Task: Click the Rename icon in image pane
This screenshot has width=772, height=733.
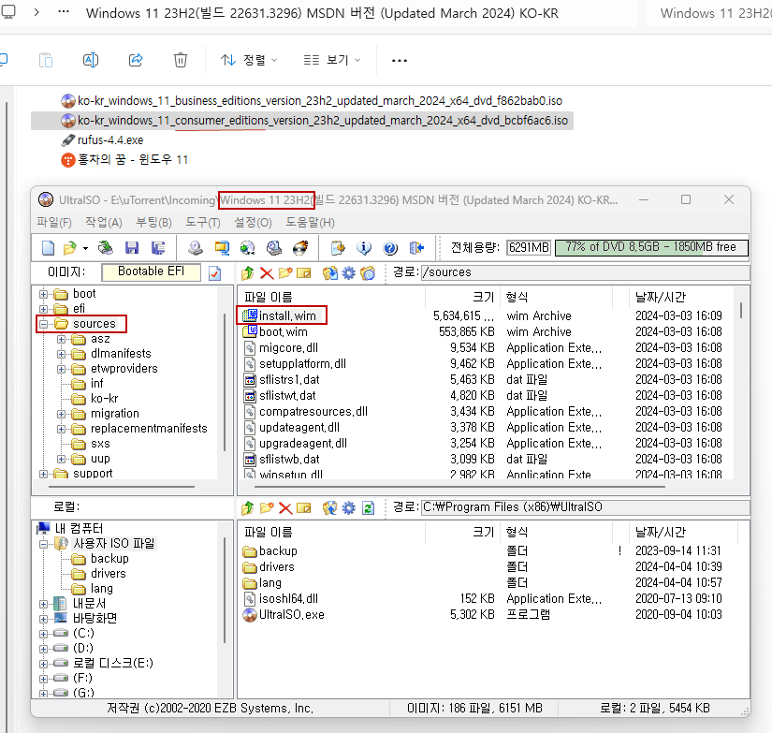Action: (x=304, y=272)
